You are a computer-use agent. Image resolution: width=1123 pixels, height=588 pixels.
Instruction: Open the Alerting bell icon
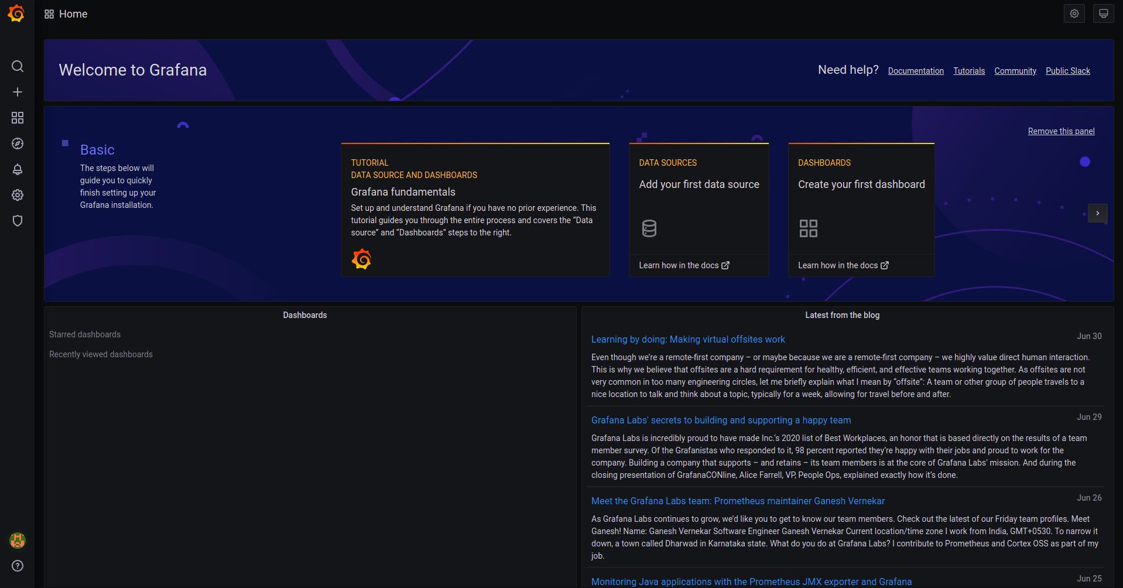click(x=18, y=169)
